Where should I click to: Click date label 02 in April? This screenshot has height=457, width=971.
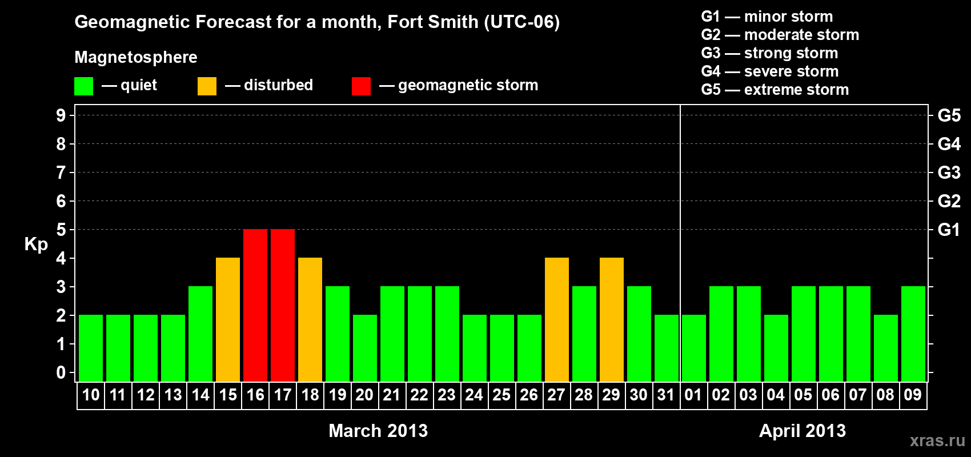click(721, 395)
